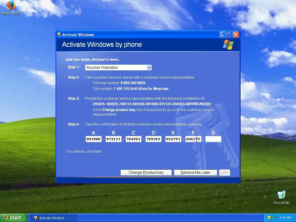Click the greyed-out Next button

pyautogui.click(x=224, y=173)
